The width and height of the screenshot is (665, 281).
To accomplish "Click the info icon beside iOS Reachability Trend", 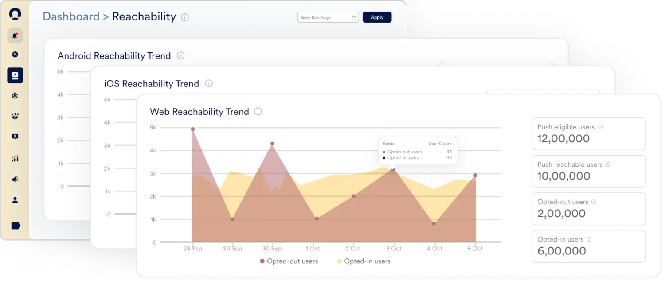I will [x=209, y=83].
